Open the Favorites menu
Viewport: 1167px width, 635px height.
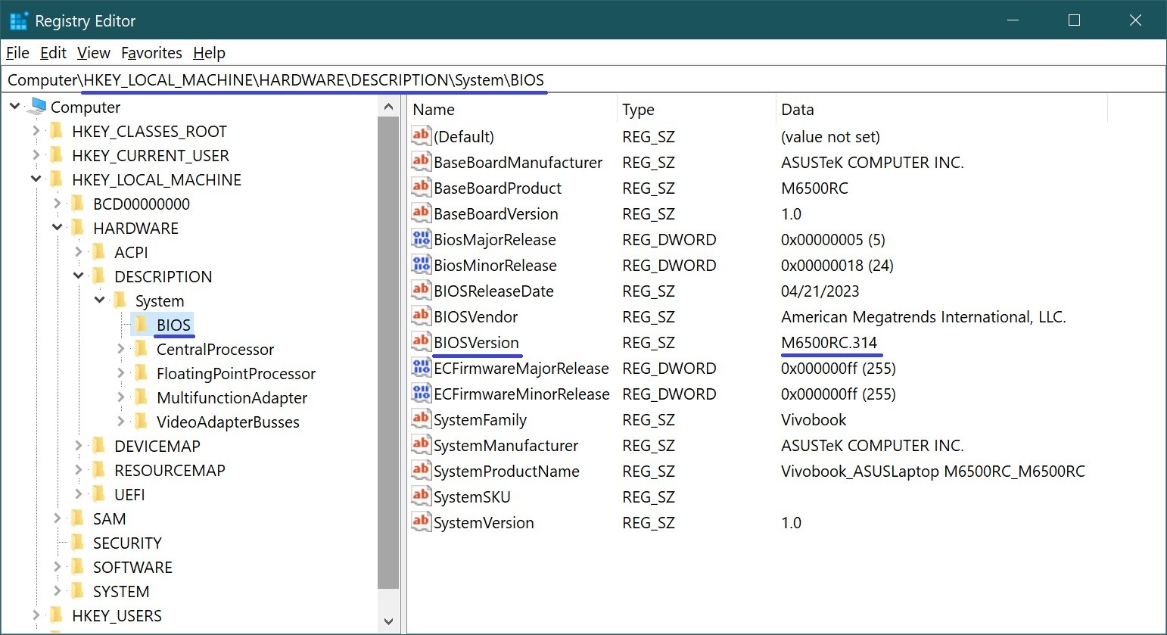[151, 53]
